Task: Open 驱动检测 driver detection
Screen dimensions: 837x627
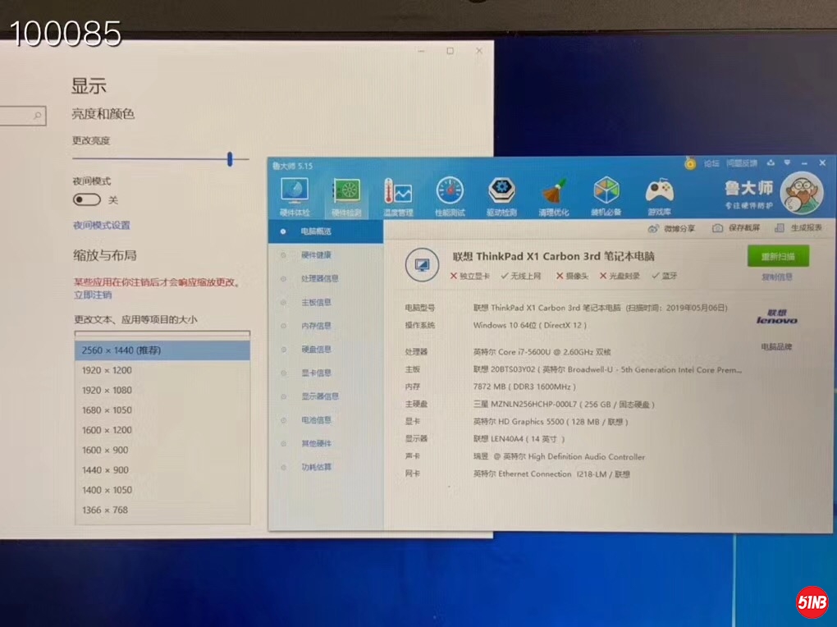Action: (501, 196)
